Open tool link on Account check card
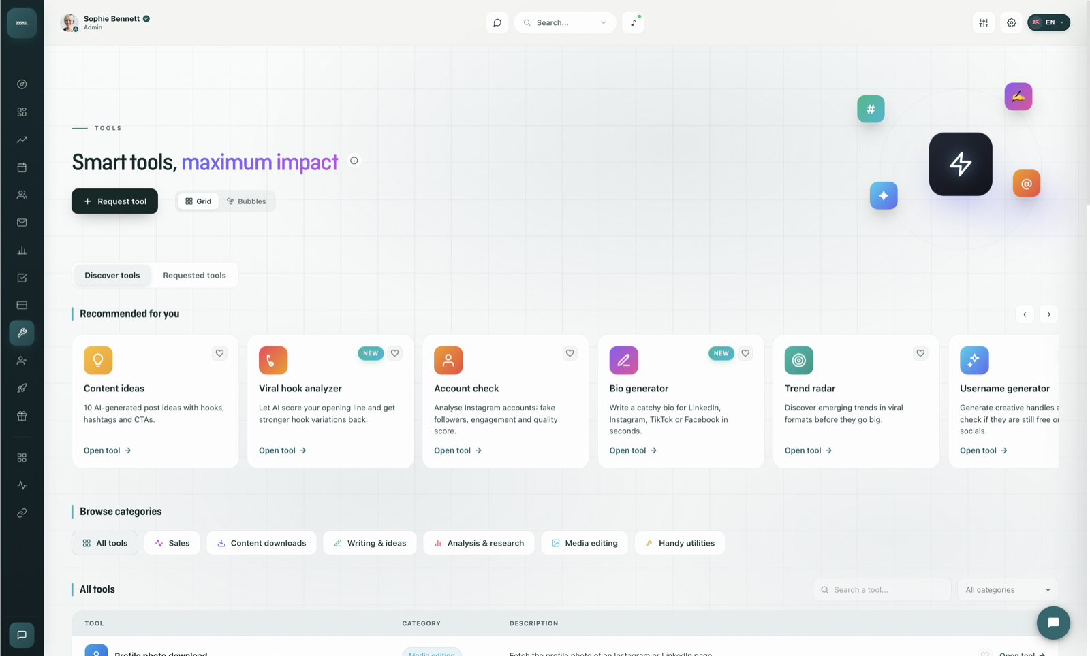Image resolution: width=1090 pixels, height=656 pixels. pos(458,450)
